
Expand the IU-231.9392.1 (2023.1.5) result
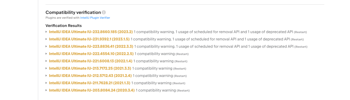(x=46, y=39)
